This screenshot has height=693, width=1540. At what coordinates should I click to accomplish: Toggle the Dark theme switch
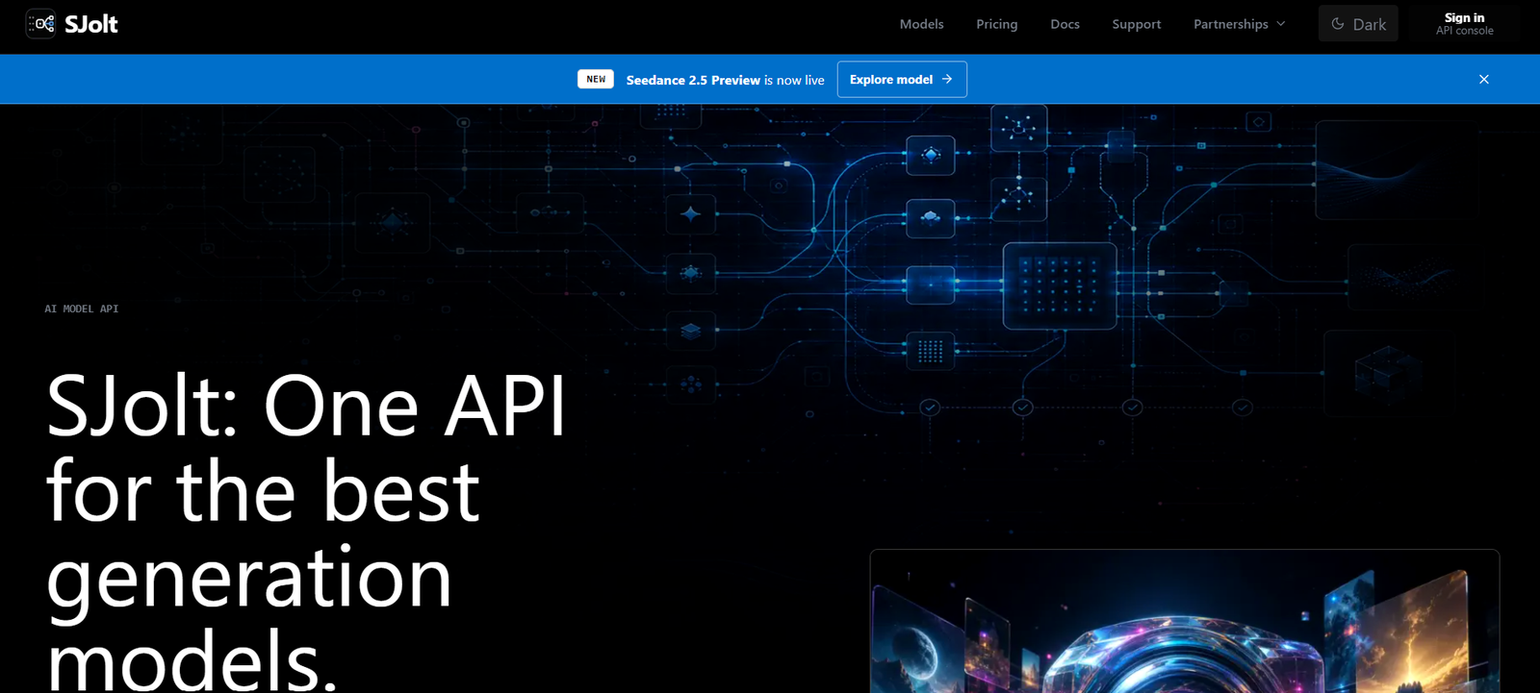(1358, 24)
